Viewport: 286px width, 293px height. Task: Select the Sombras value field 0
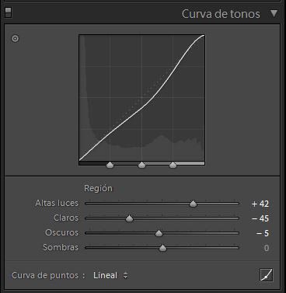pos(267,248)
